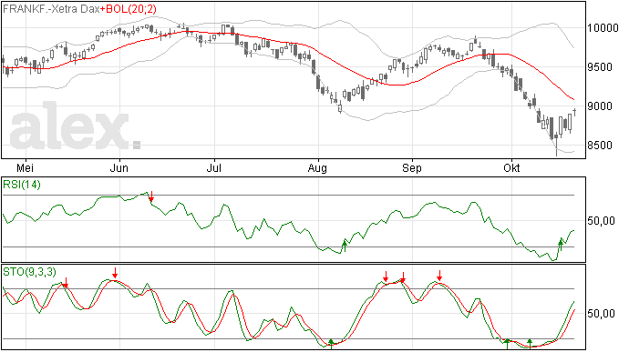This screenshot has width=629, height=352.
Task: Click the Jun month label
Action: click(119, 167)
